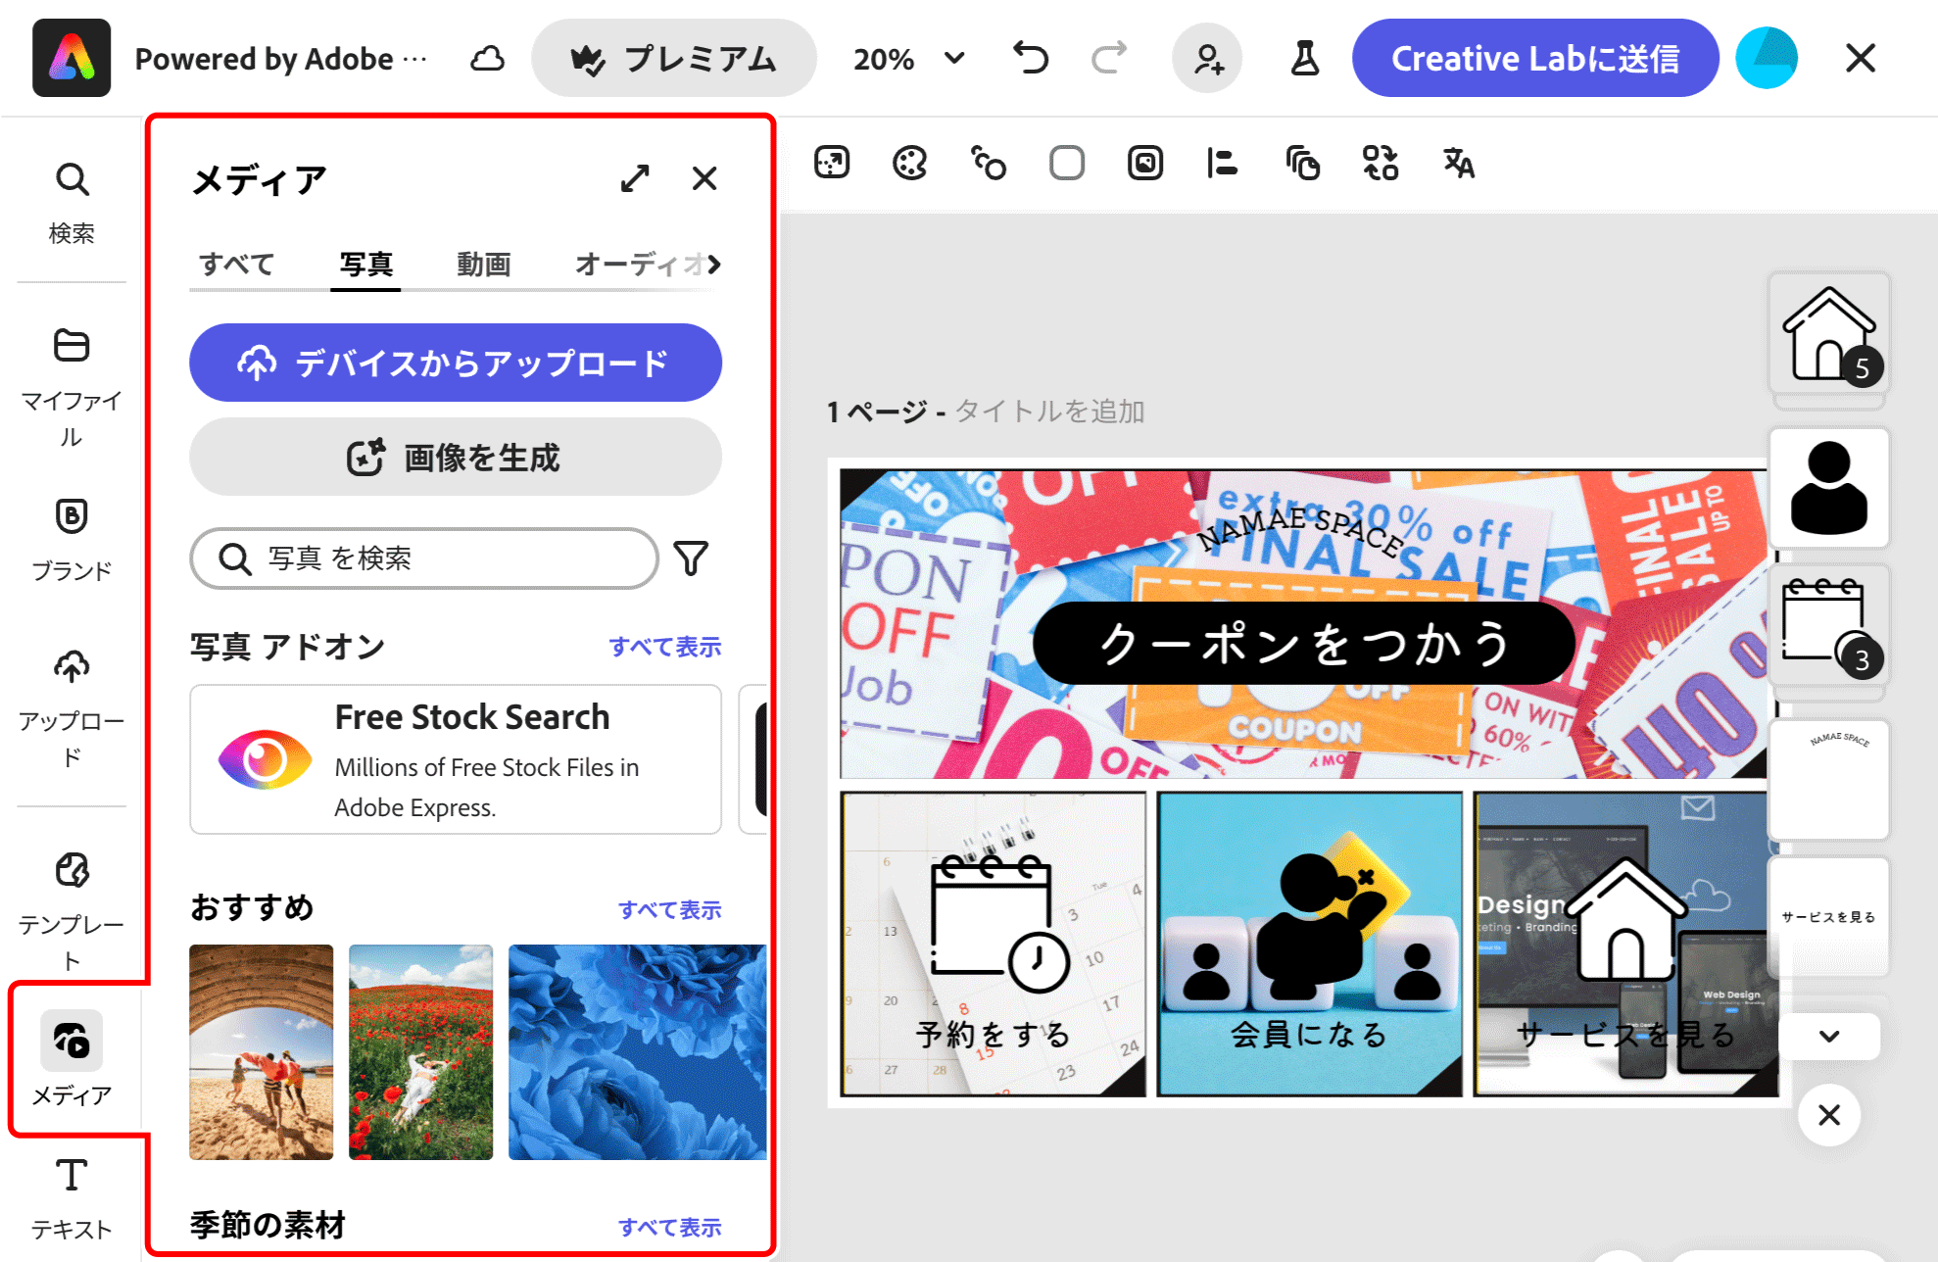Click the translate (文A) icon in the toolbar

(1457, 165)
